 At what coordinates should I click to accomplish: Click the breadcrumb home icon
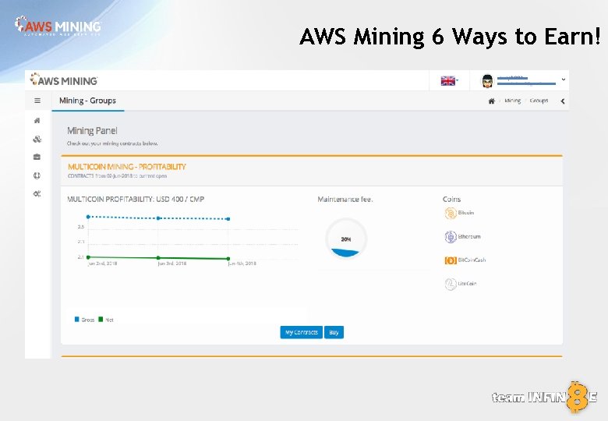(x=492, y=101)
